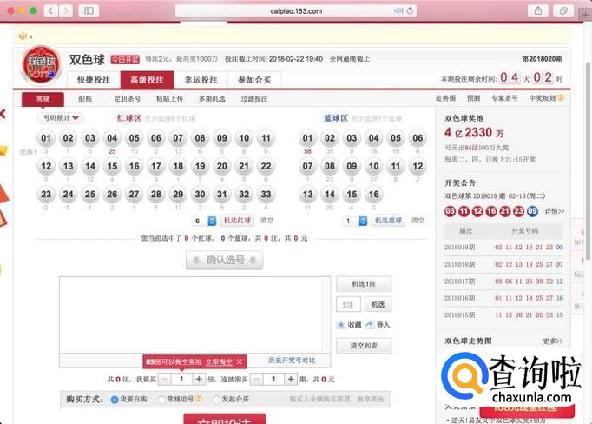Click the 今日开奖 badge
Screen dimensions: 592x424
click(x=125, y=59)
